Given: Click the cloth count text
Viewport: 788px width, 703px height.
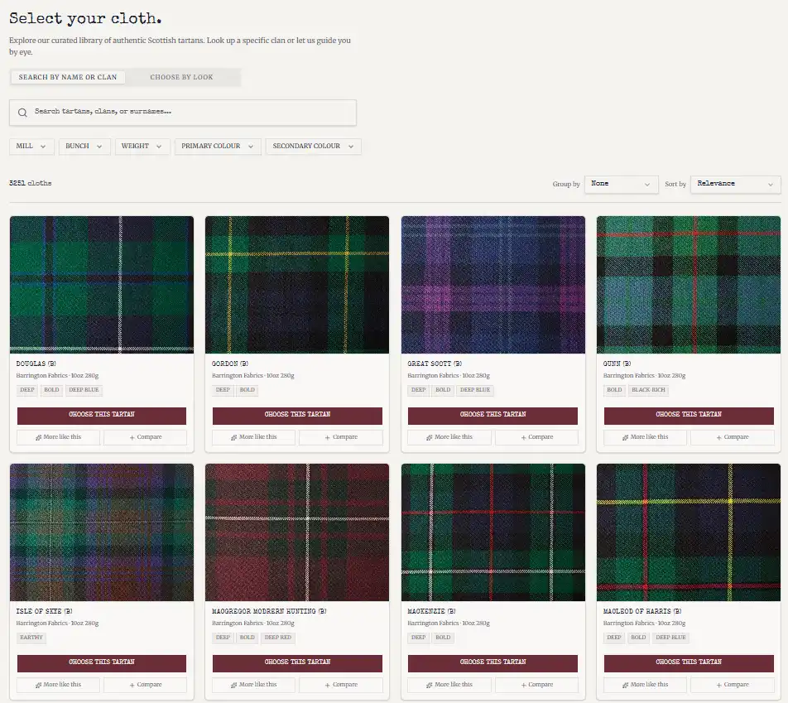Looking at the screenshot, I should (30, 184).
